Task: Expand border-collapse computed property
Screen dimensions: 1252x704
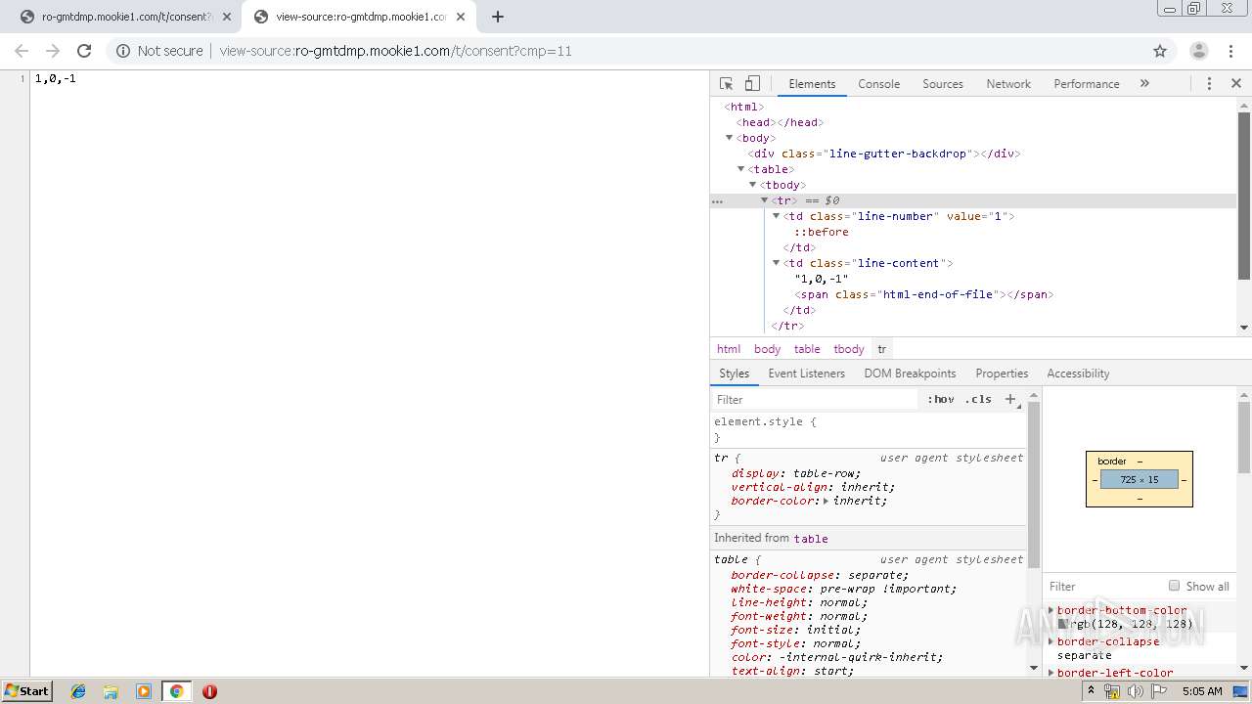Action: (x=1051, y=641)
